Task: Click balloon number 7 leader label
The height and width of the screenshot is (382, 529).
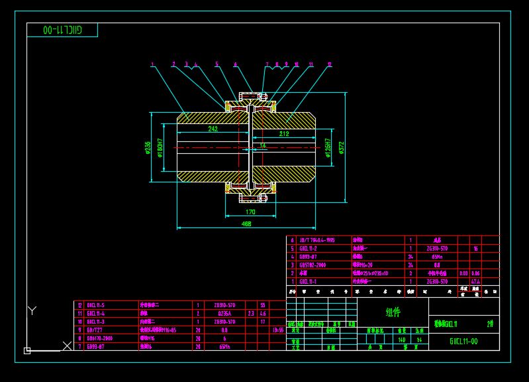Action: pyautogui.click(x=267, y=64)
